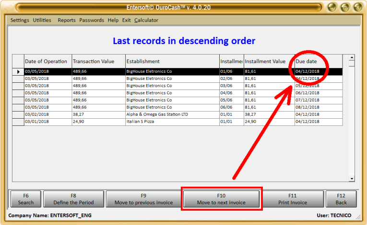Open the Reports menu
The image size is (367, 225).
click(67, 20)
